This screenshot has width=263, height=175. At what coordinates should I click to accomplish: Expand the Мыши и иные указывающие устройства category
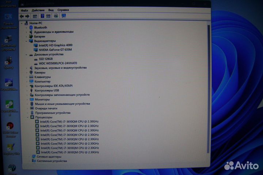tap(27, 104)
